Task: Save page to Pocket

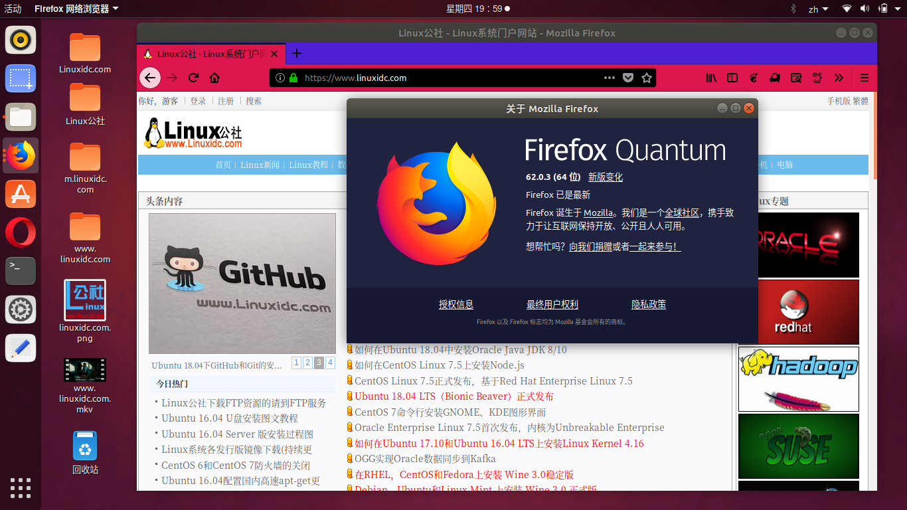Action: 628,78
